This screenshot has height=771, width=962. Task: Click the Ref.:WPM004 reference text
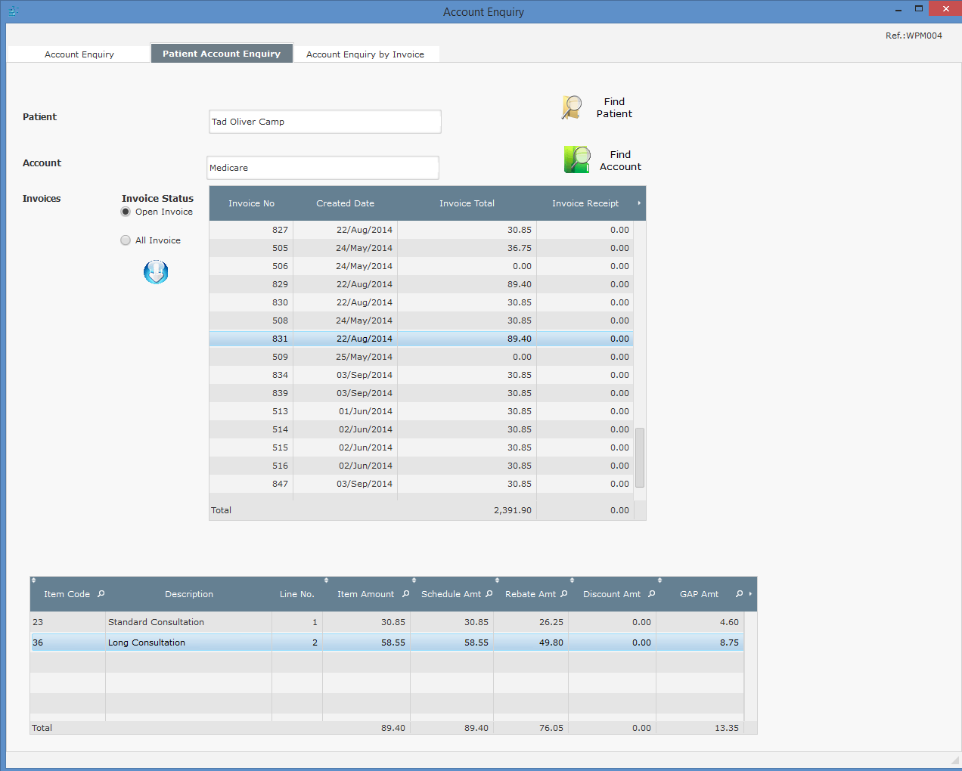(914, 36)
